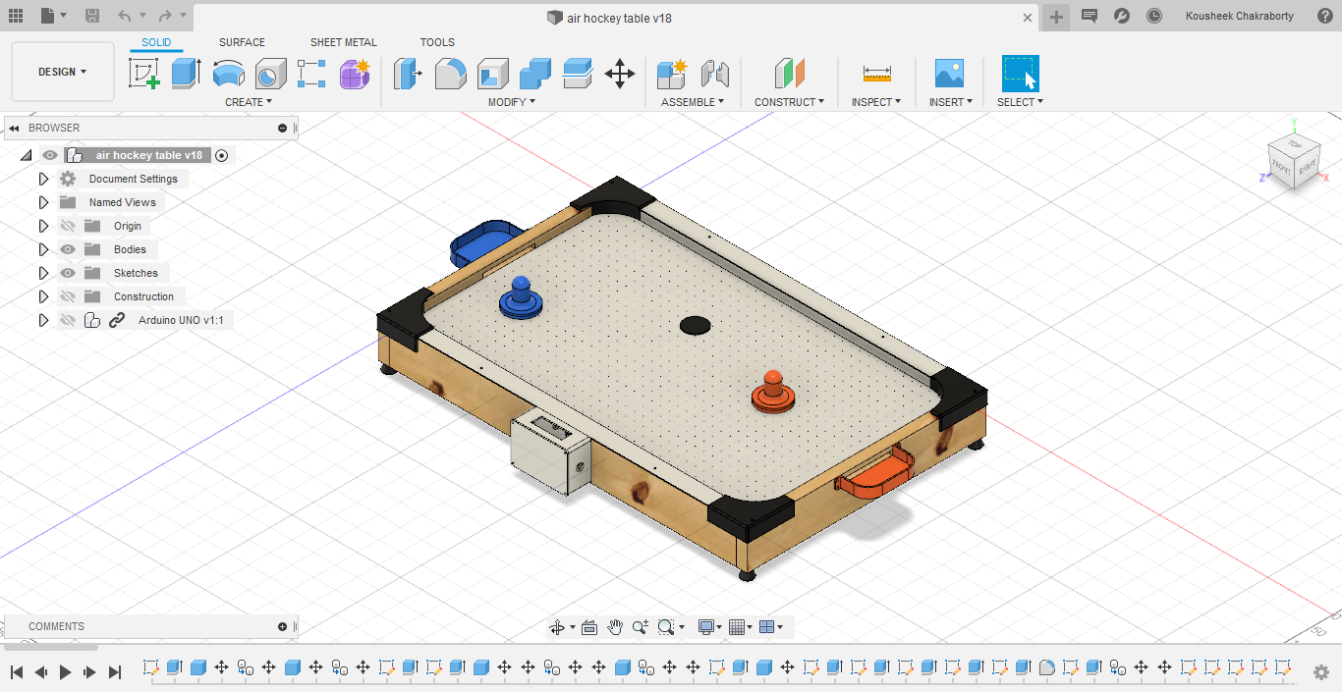This screenshot has width=1342, height=692.
Task: Select the Extrude tool
Action: coord(186,74)
